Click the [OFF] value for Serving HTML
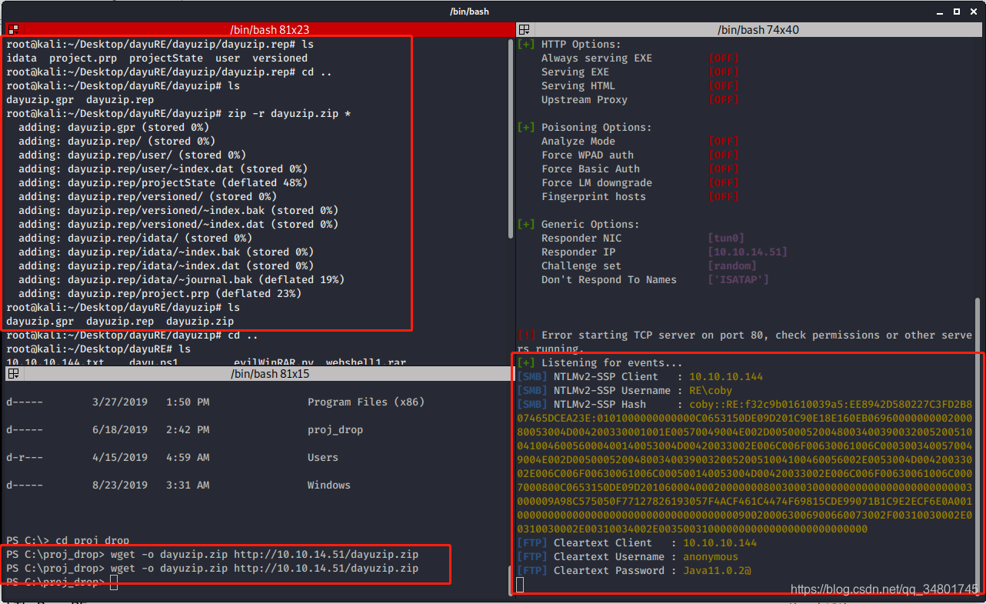Screen dimensions: 986x604 pyautogui.click(x=723, y=86)
